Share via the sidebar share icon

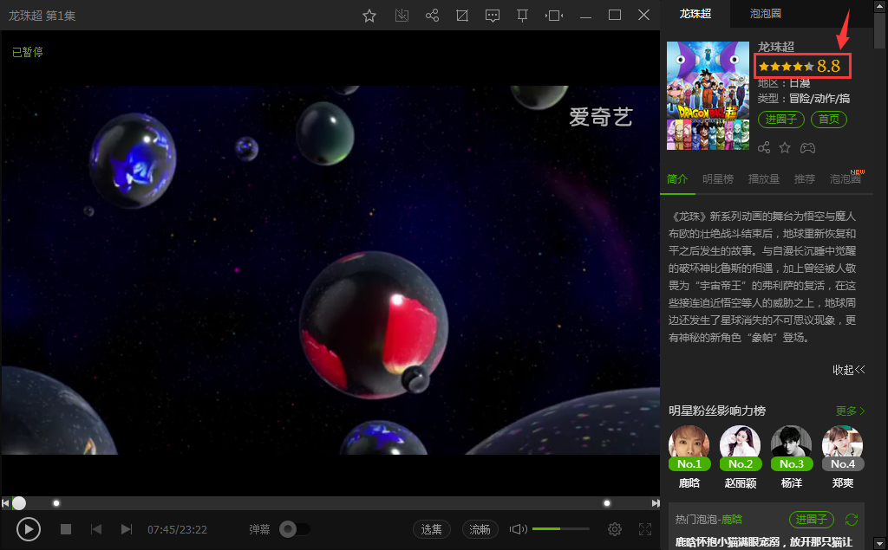(x=764, y=148)
